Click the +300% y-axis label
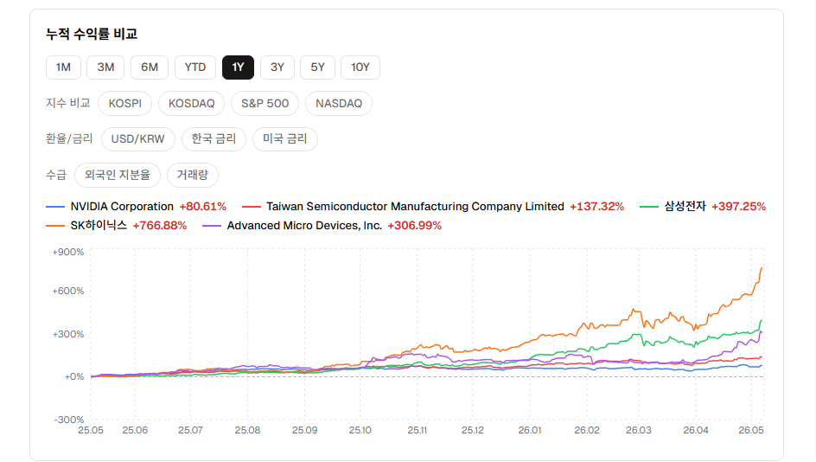Screen dimensions: 816x462 click(67, 335)
